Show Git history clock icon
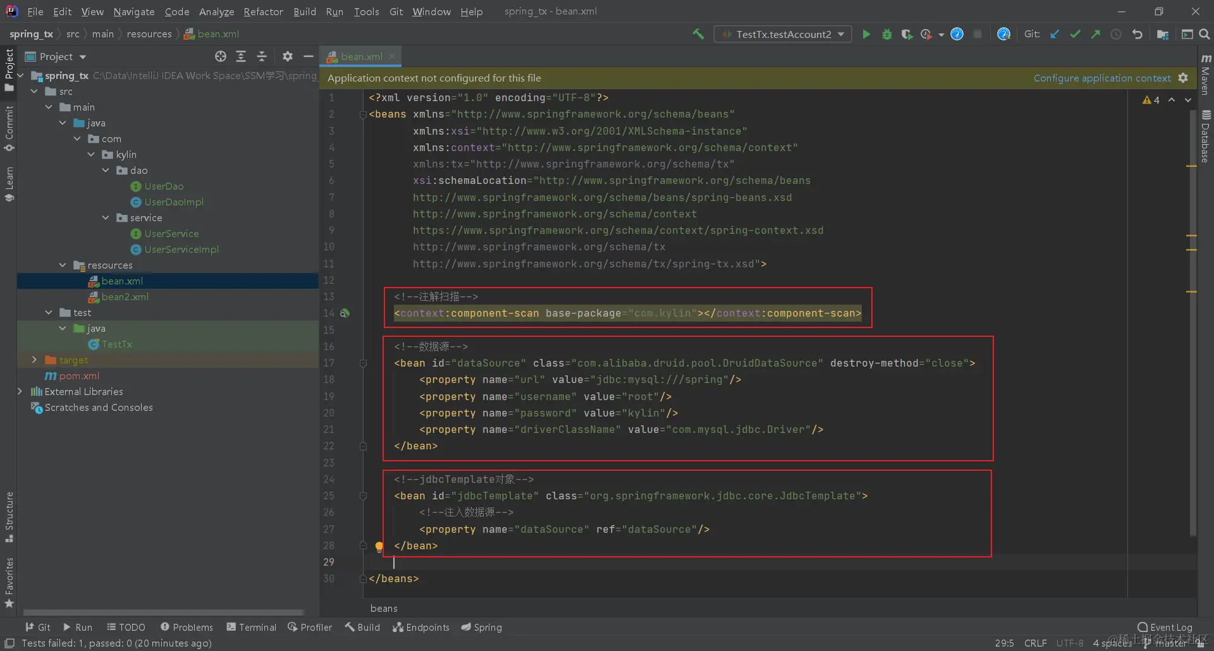The image size is (1214, 651). [1116, 34]
